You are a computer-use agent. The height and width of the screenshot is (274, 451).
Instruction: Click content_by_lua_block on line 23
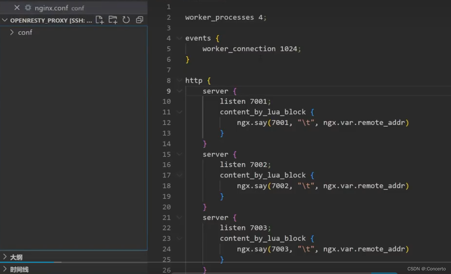(263, 238)
